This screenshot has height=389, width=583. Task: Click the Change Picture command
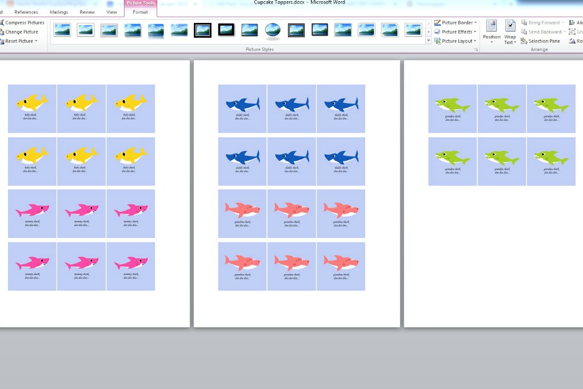click(x=19, y=31)
